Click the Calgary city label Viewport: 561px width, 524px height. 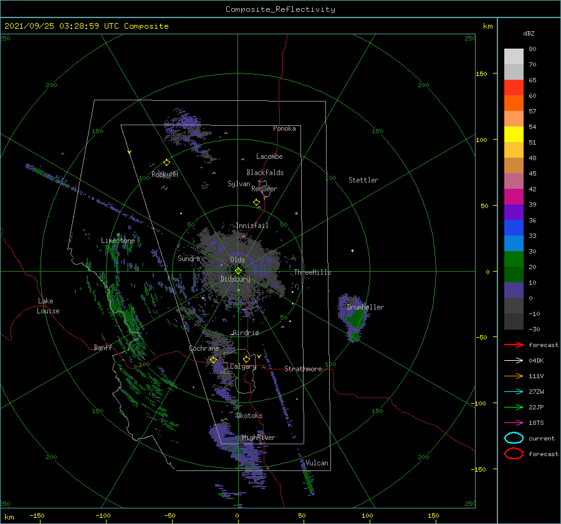[x=243, y=366]
